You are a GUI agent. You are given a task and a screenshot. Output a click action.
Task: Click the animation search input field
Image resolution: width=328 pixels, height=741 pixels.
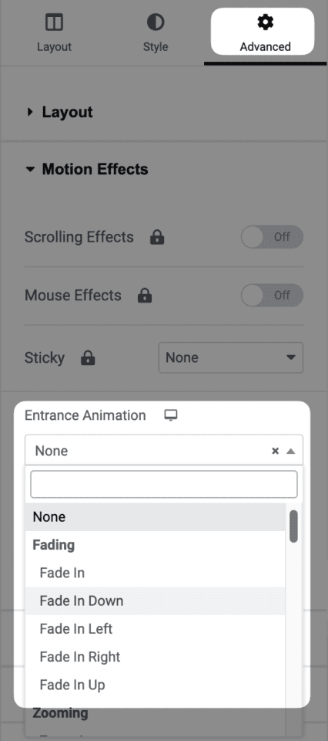point(164,484)
